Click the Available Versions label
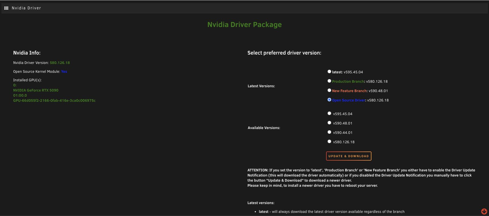The image size is (489, 216). (x=264, y=128)
